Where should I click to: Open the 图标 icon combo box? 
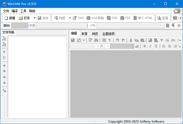pos(19,25)
